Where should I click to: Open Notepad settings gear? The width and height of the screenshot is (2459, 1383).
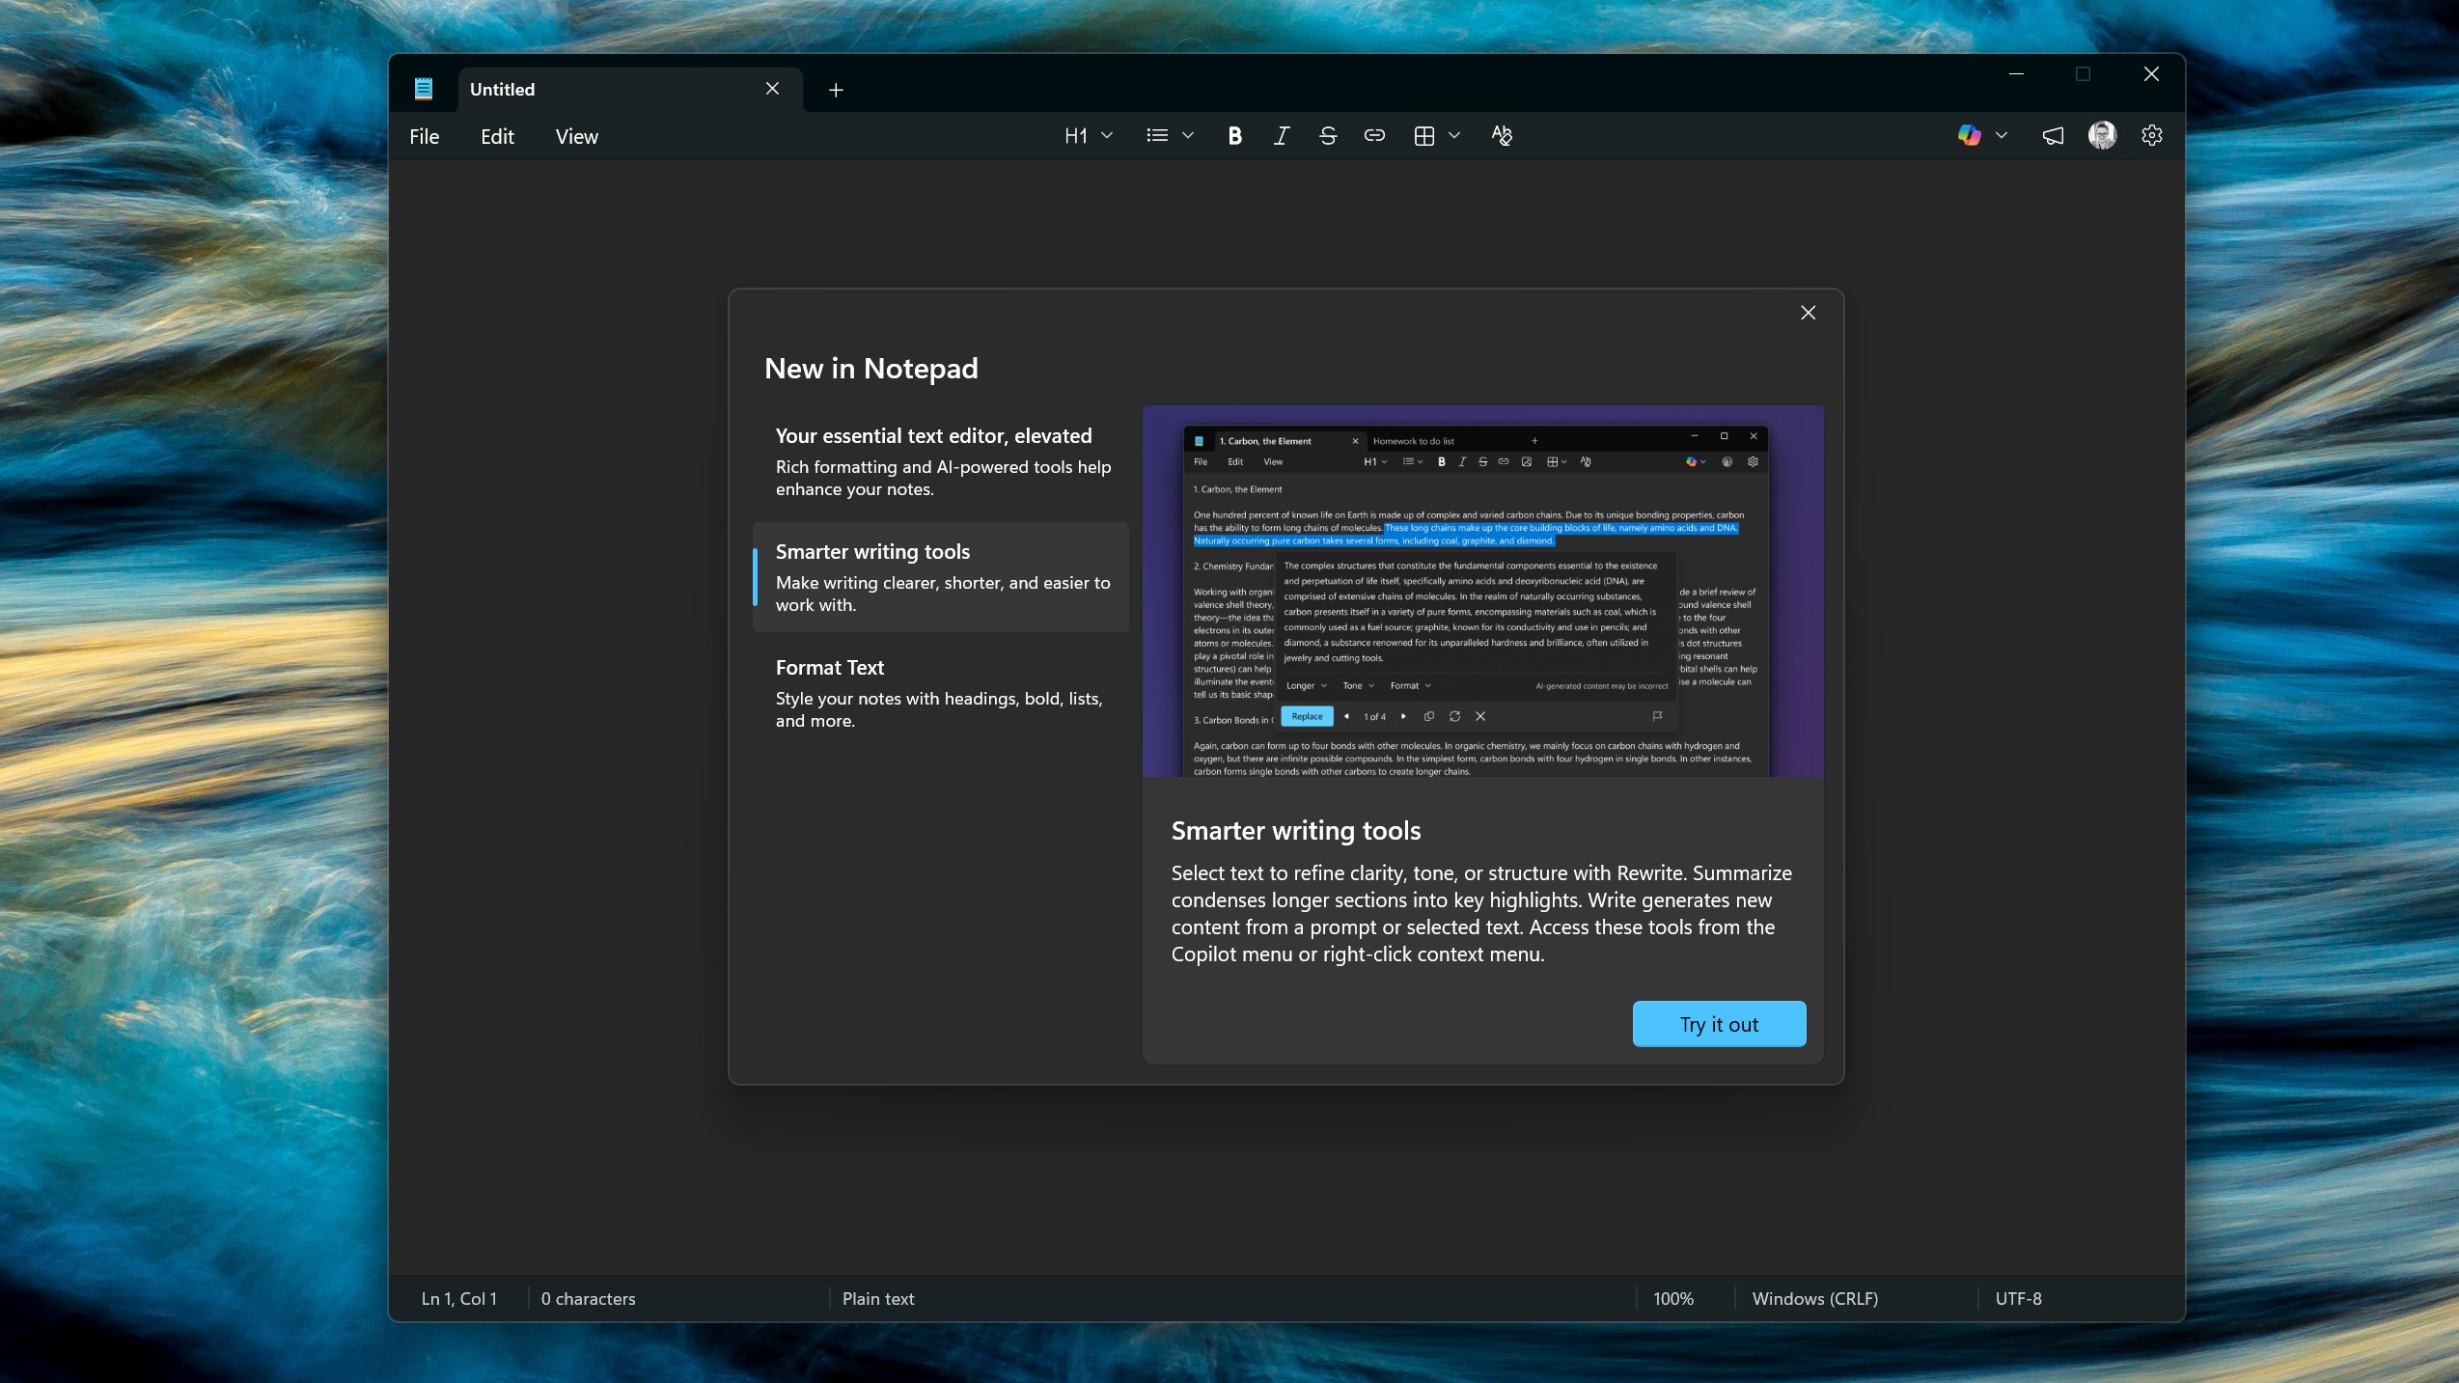click(2152, 136)
